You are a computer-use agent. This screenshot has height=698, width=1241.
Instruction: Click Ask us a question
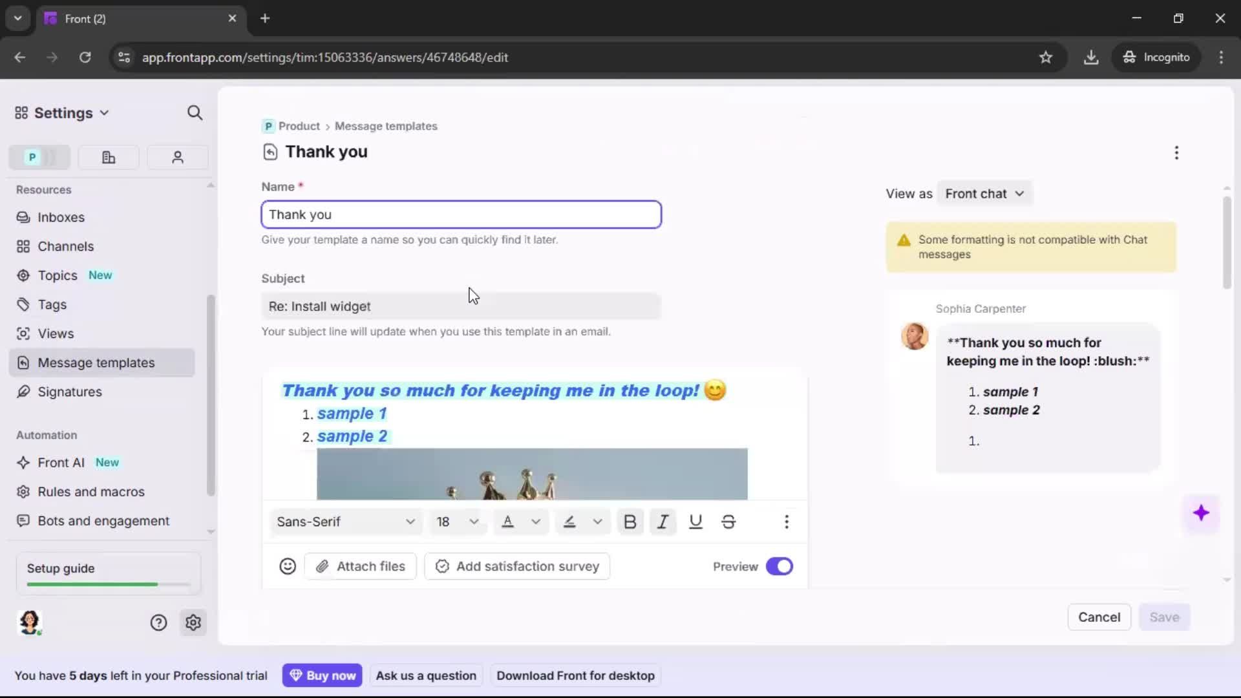[426, 675]
